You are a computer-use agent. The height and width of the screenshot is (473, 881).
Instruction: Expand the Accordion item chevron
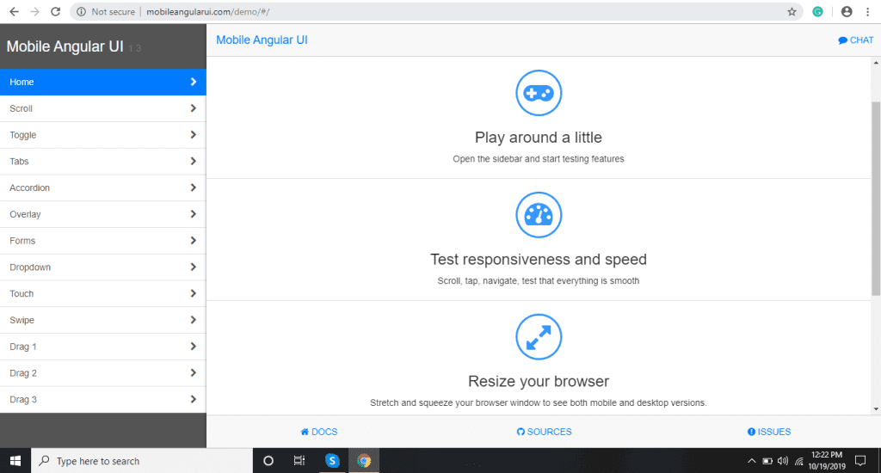[x=193, y=187]
